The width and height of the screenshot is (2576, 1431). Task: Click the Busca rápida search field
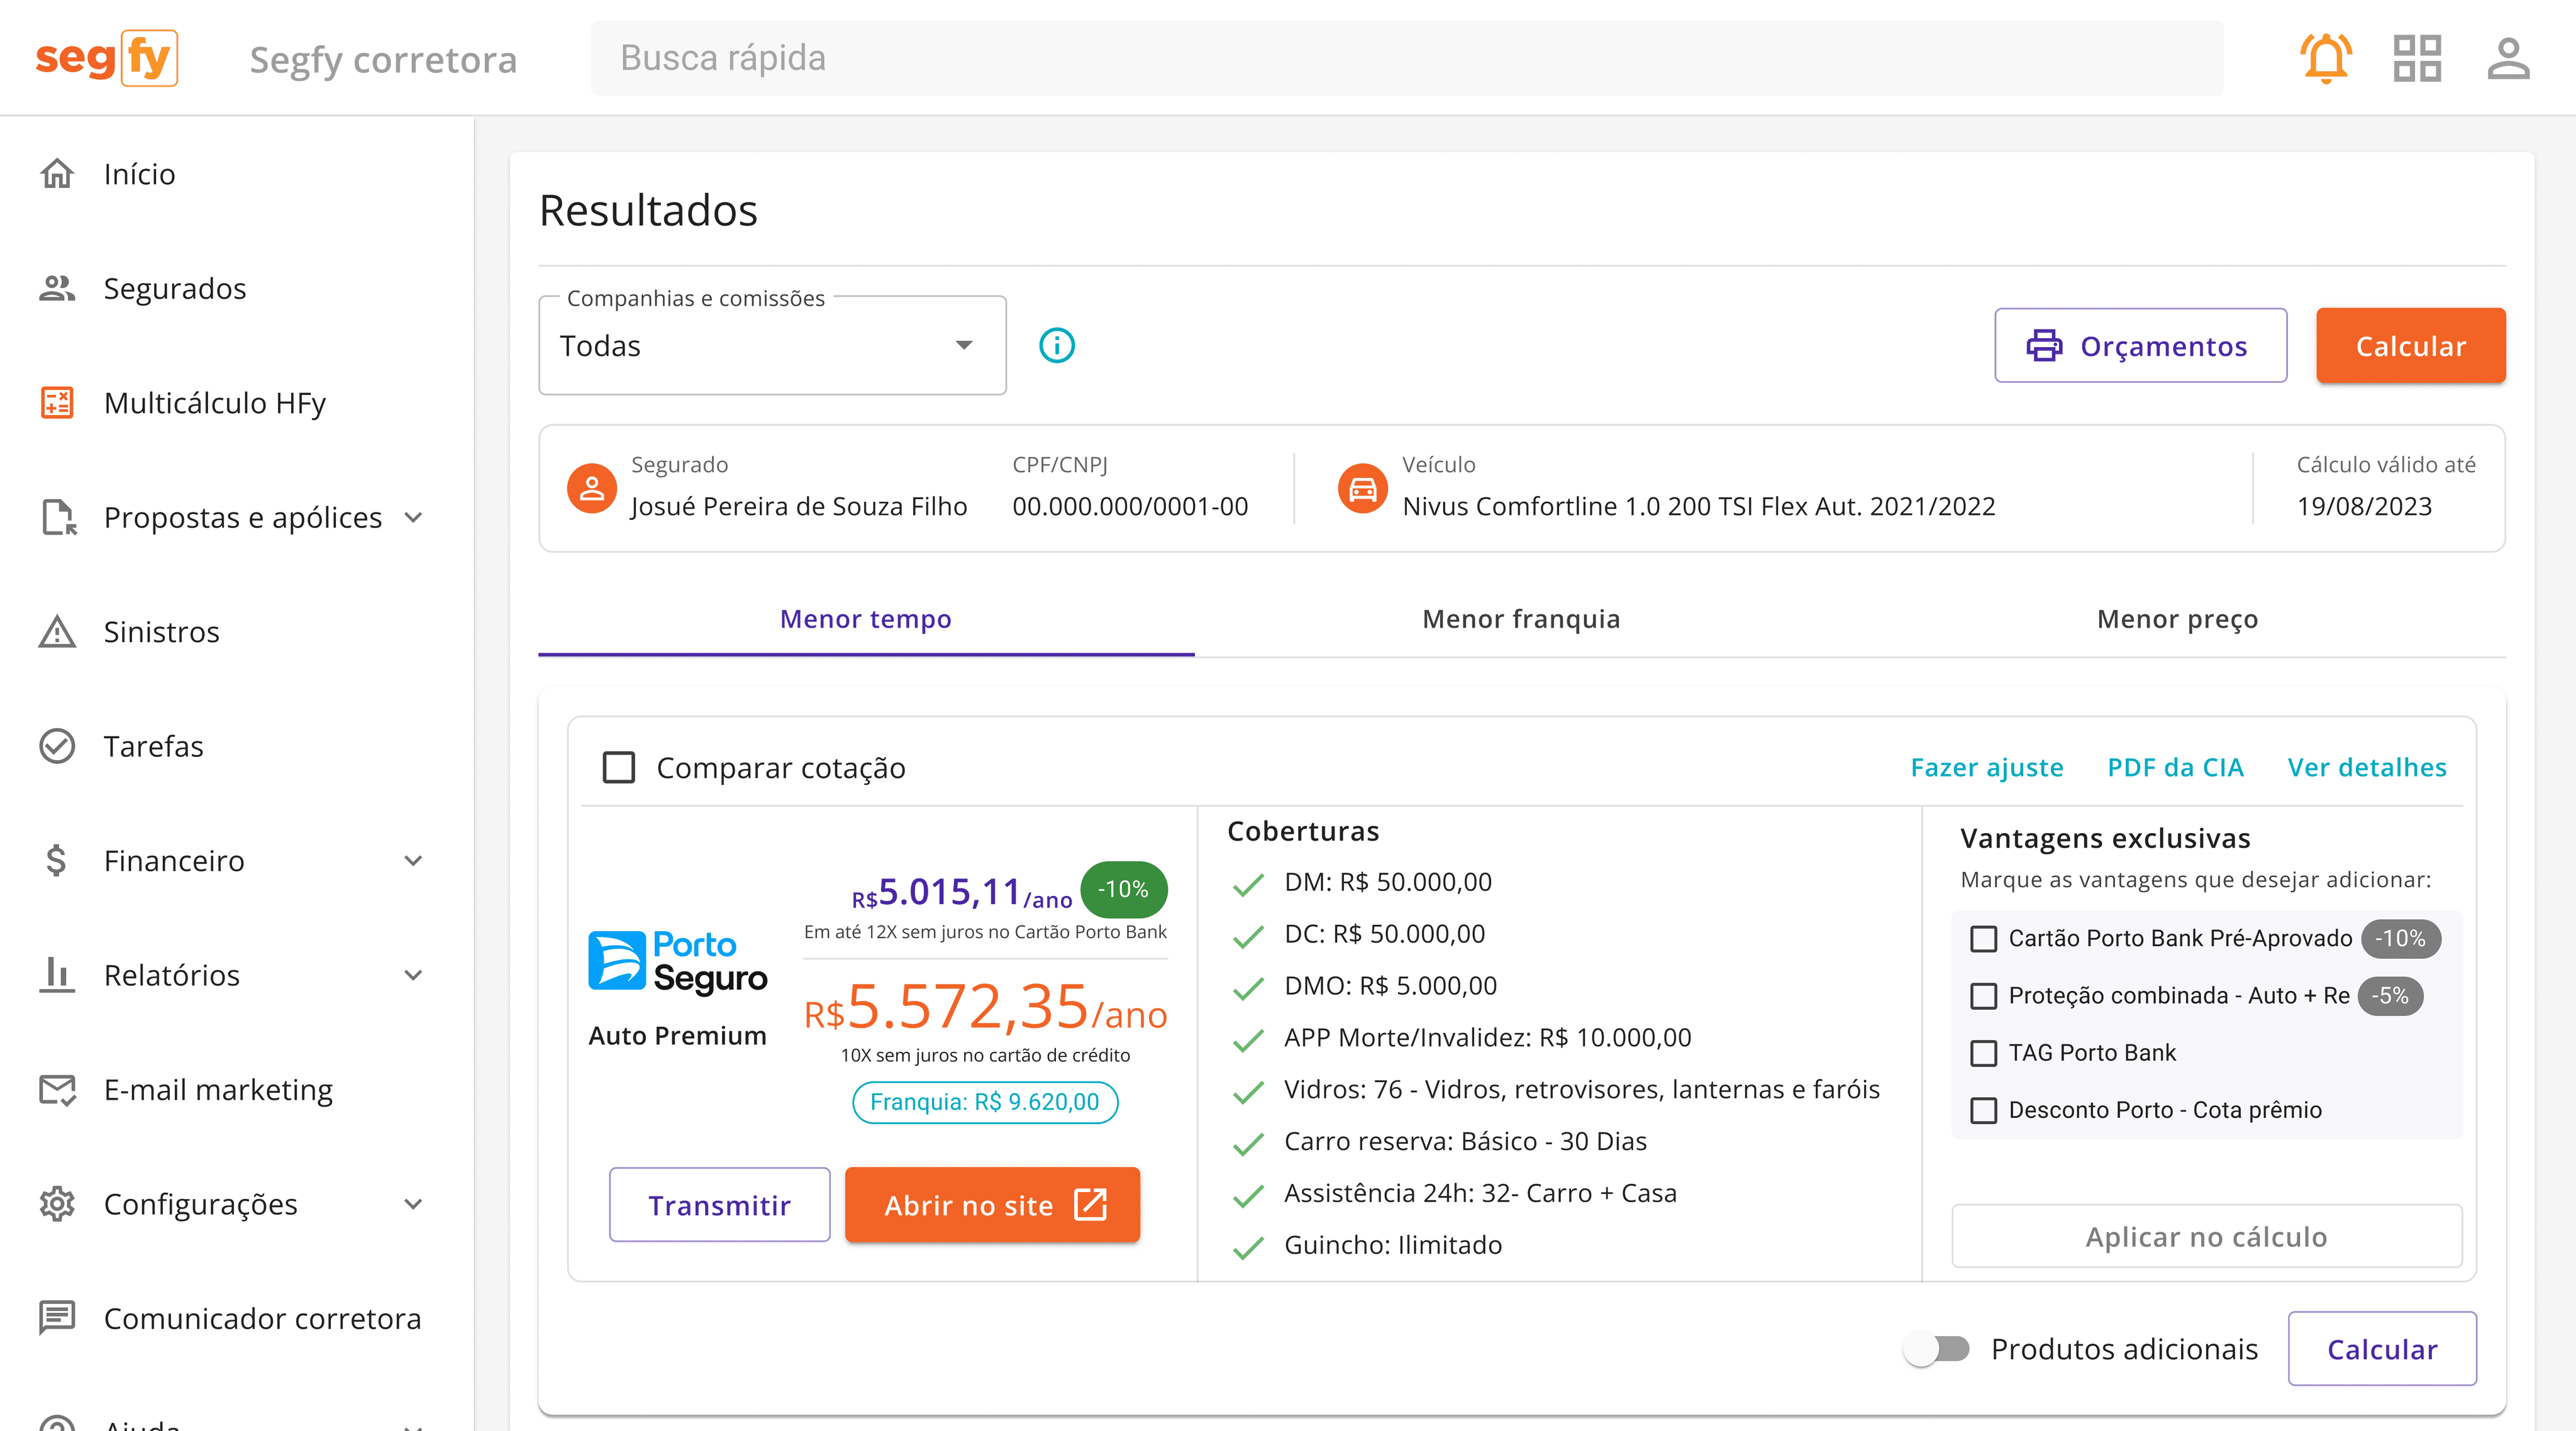coord(1407,58)
